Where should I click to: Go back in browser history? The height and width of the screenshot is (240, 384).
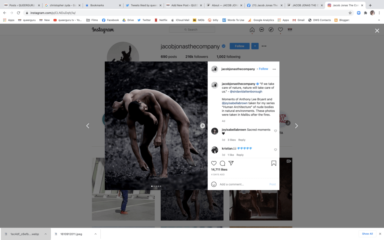(x=5, y=13)
